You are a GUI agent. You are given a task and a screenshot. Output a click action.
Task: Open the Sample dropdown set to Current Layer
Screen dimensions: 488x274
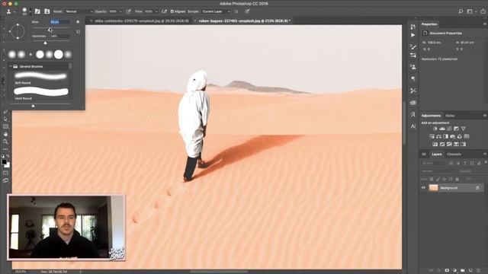pos(216,11)
